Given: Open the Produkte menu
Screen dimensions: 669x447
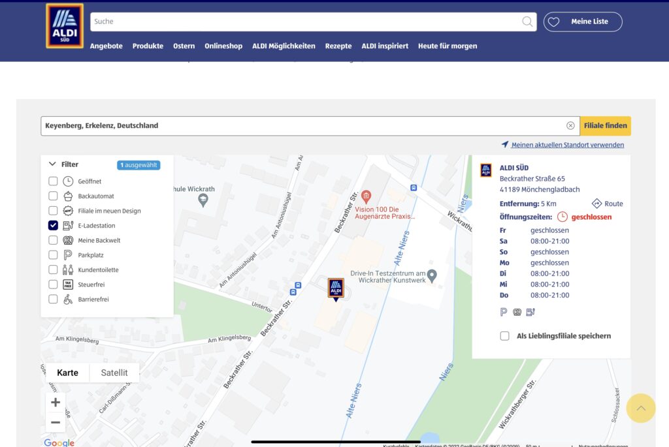Looking at the screenshot, I should pos(148,46).
